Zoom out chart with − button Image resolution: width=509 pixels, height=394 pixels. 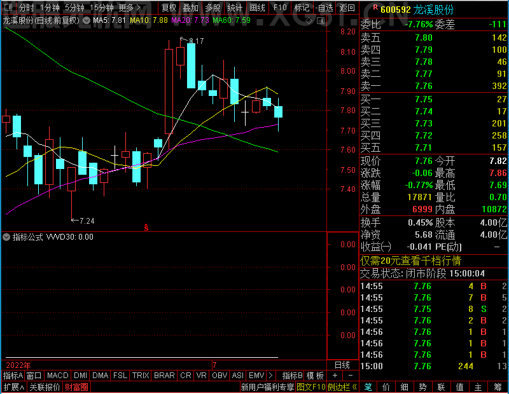point(351,376)
